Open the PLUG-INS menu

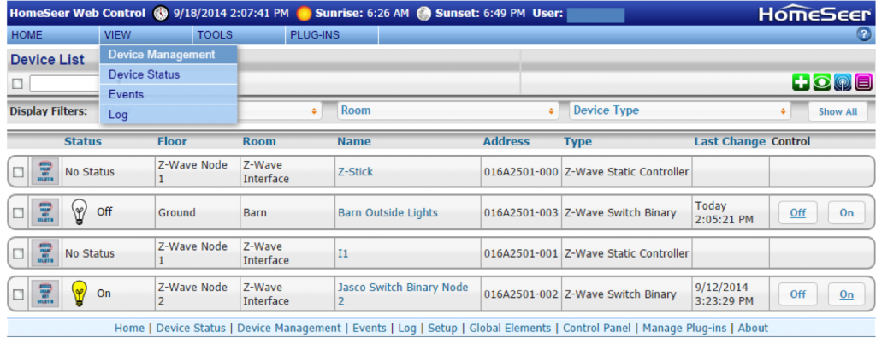(x=315, y=35)
